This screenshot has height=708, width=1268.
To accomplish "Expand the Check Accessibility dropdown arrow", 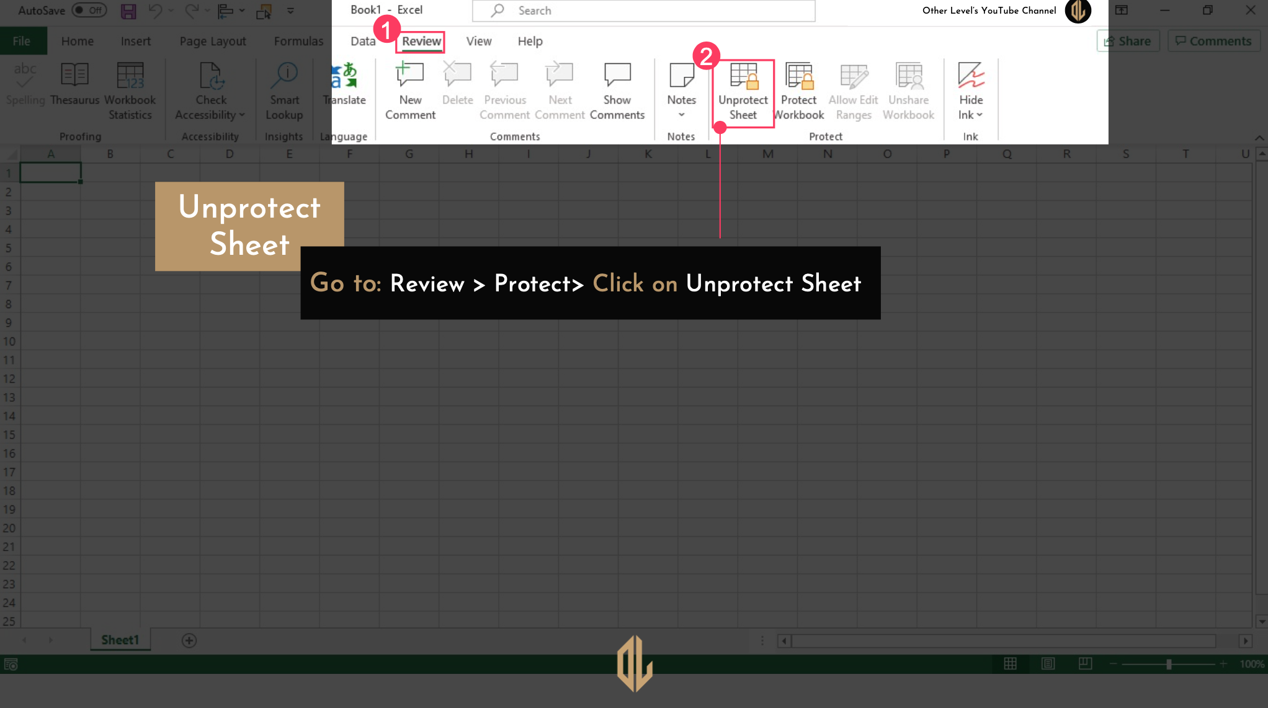I will 242,115.
